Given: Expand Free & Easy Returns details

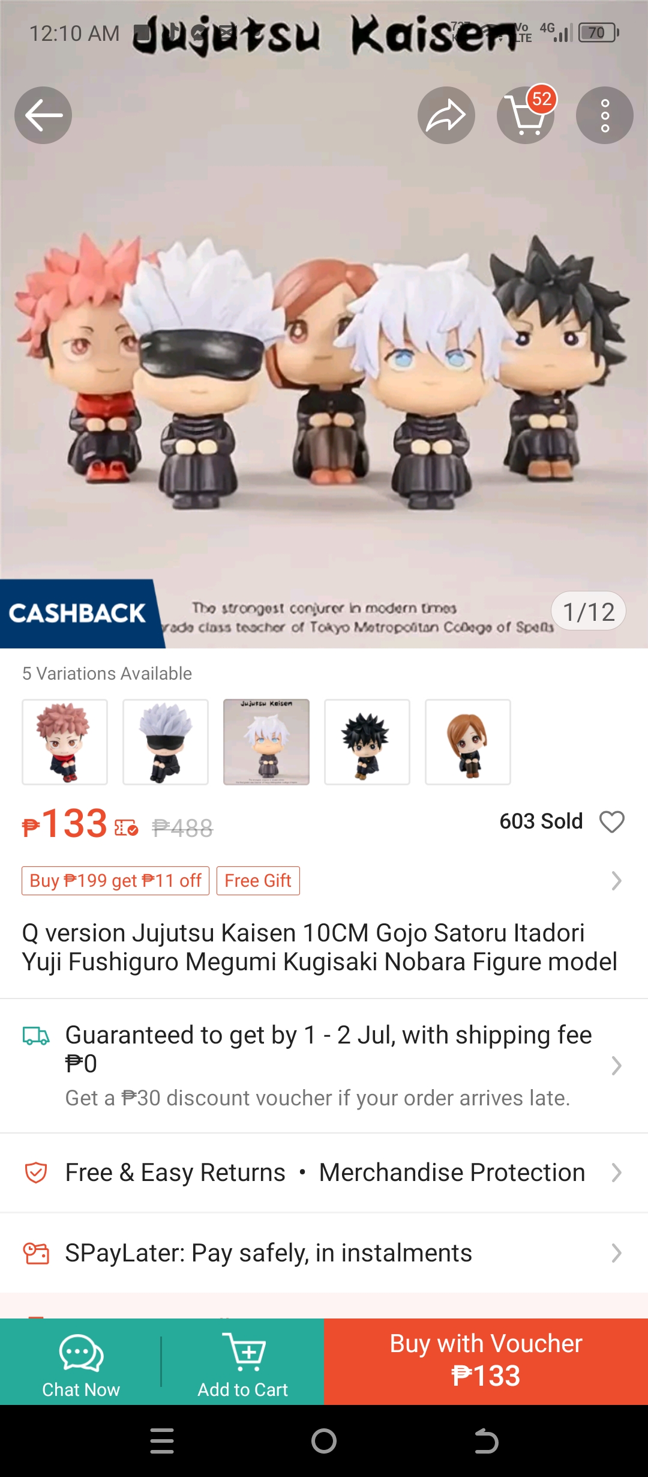Looking at the screenshot, I should (324, 1173).
